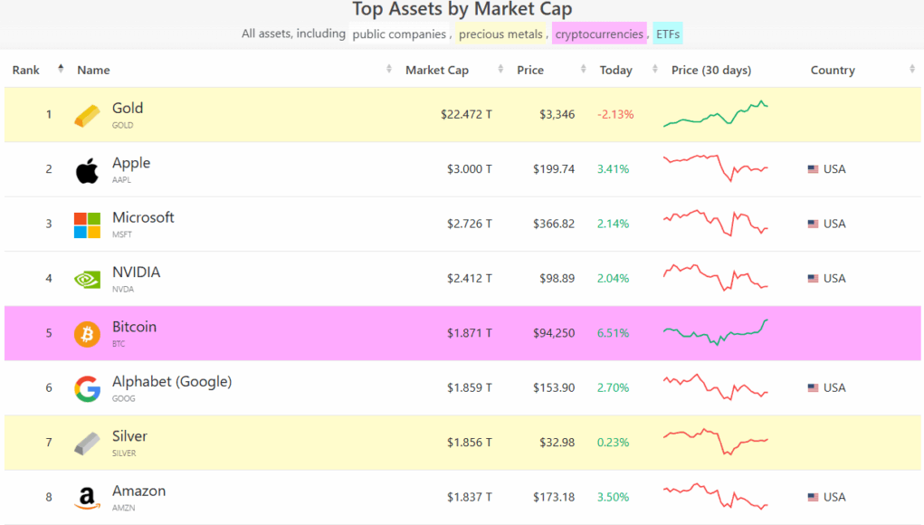Image resolution: width=924 pixels, height=525 pixels.
Task: Click the Price (30 days) column header
Action: point(711,70)
